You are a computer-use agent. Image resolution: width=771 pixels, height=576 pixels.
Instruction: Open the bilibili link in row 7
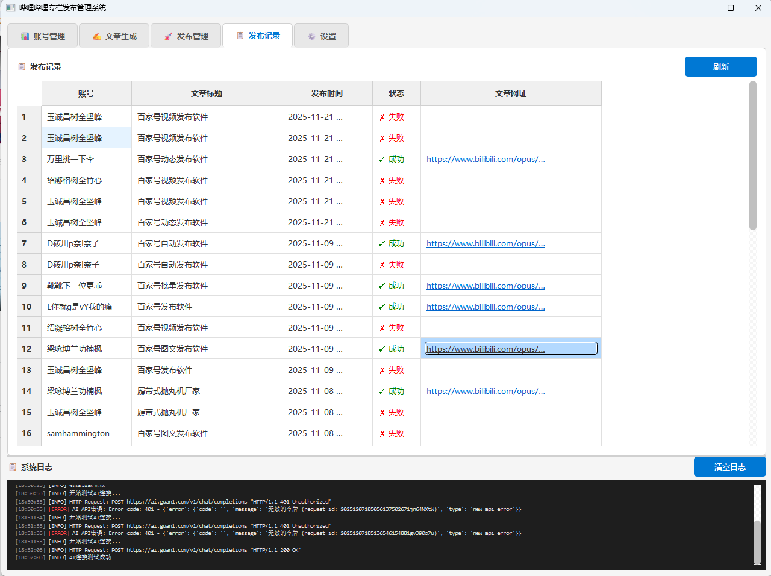tap(485, 243)
